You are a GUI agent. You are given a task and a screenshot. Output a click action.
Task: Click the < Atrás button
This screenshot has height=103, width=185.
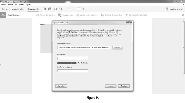pos(111,86)
